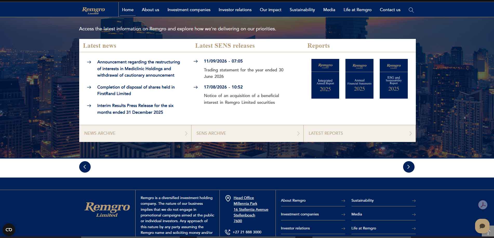
Task: Click the 'Remgro is a diversified investment holding' paragraph
Action: tap(177, 215)
